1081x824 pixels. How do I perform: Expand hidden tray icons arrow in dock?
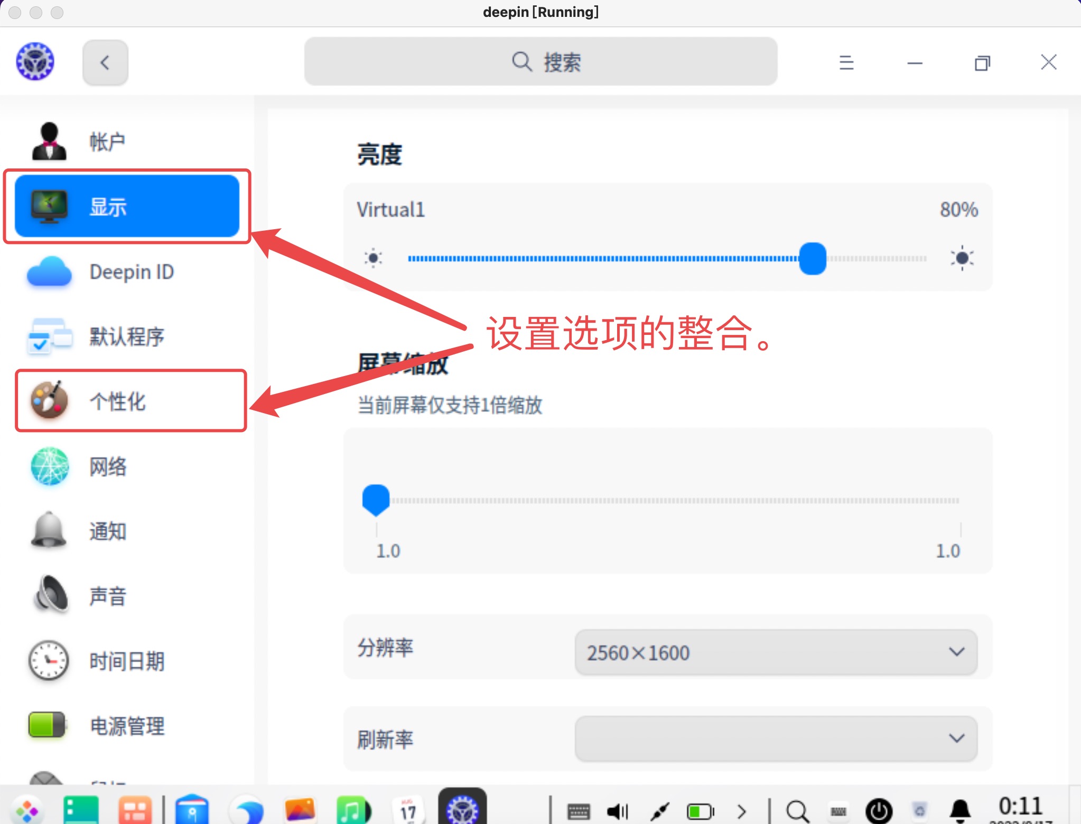tap(741, 811)
